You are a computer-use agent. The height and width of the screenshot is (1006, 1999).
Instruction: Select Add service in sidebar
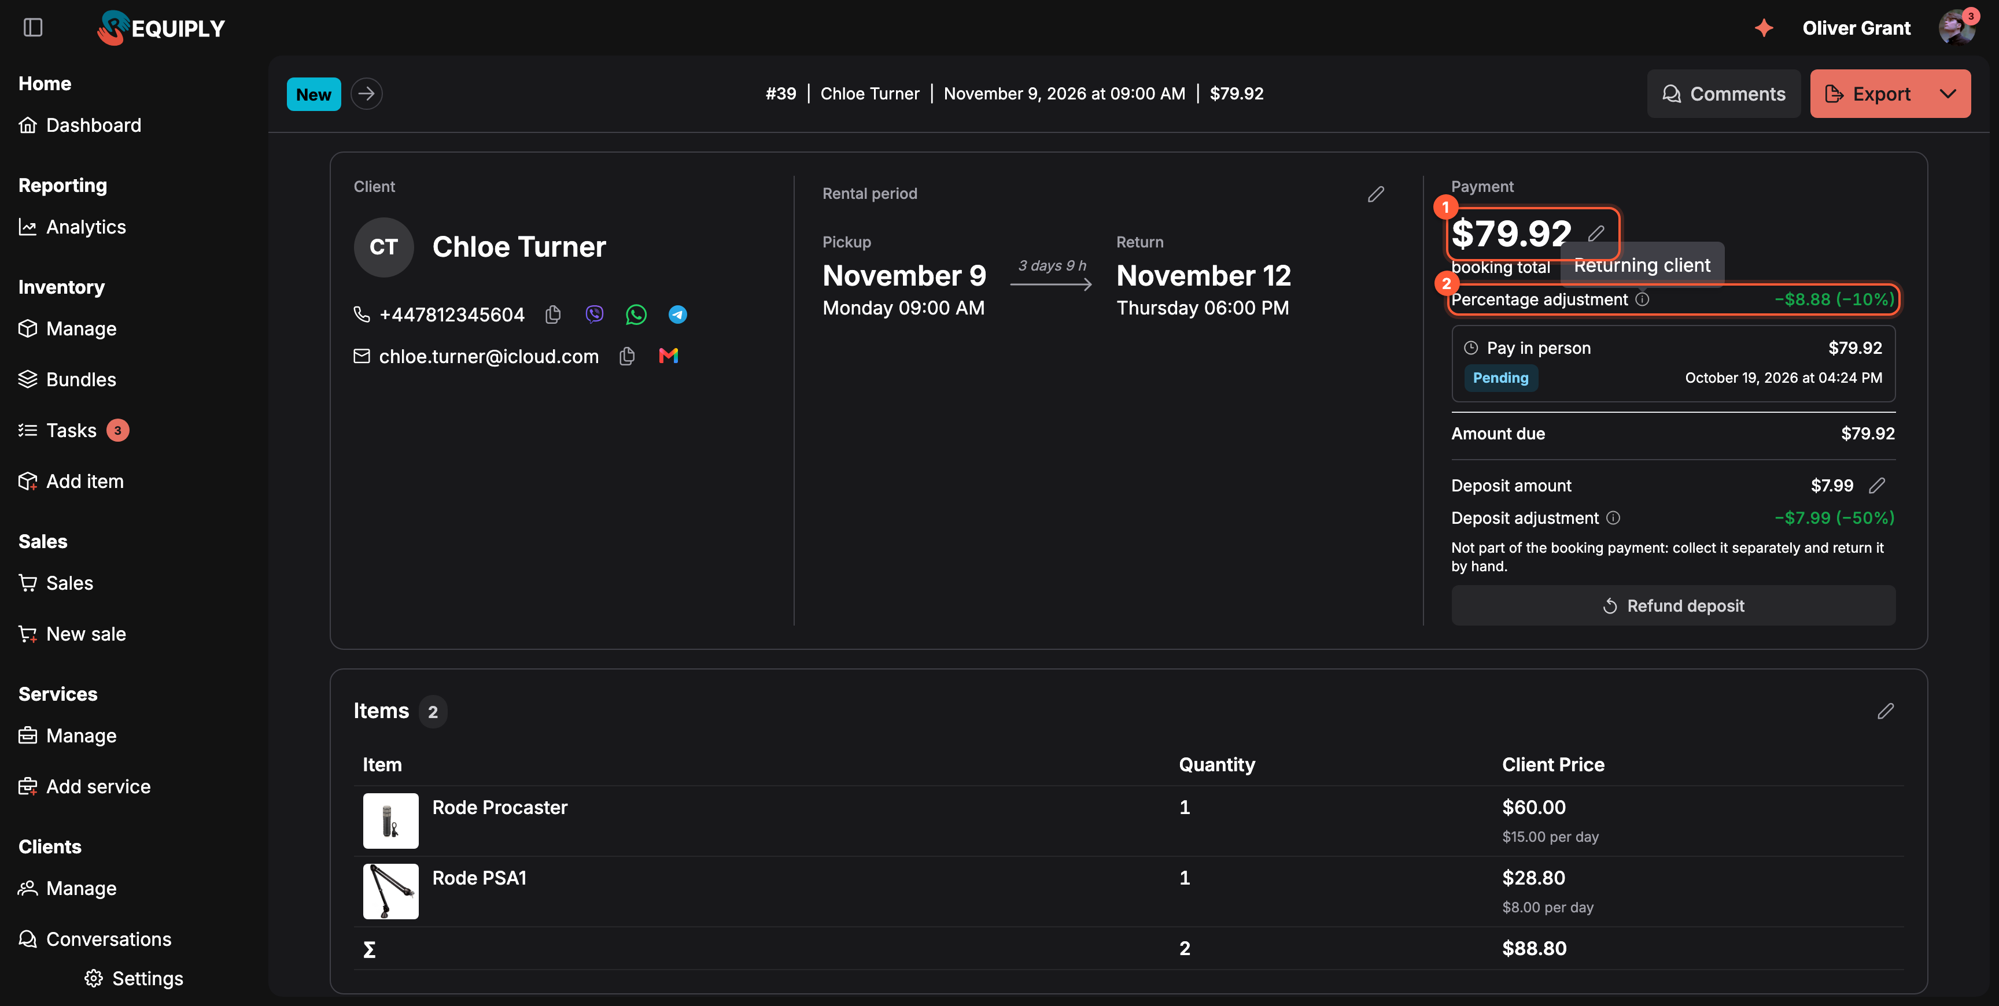pos(84,787)
